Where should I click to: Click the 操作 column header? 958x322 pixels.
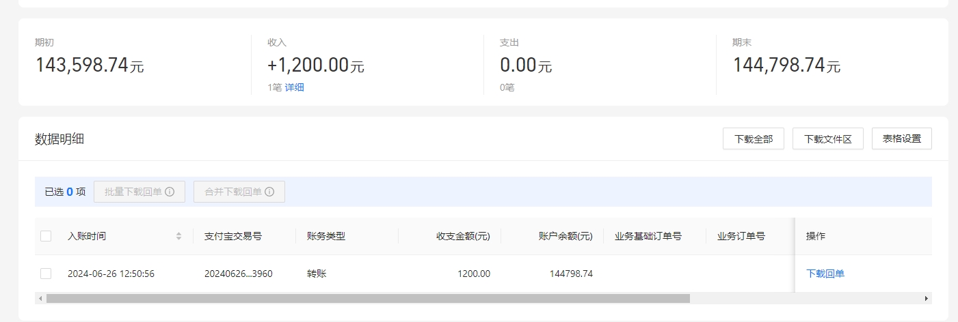(x=816, y=236)
